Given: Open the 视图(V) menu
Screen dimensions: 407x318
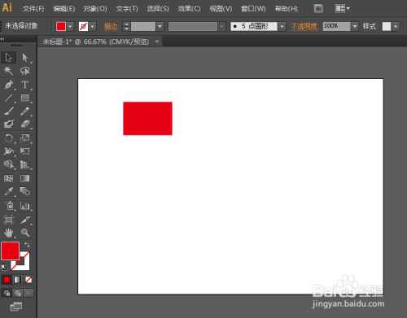Looking at the screenshot, I should tap(221, 9).
